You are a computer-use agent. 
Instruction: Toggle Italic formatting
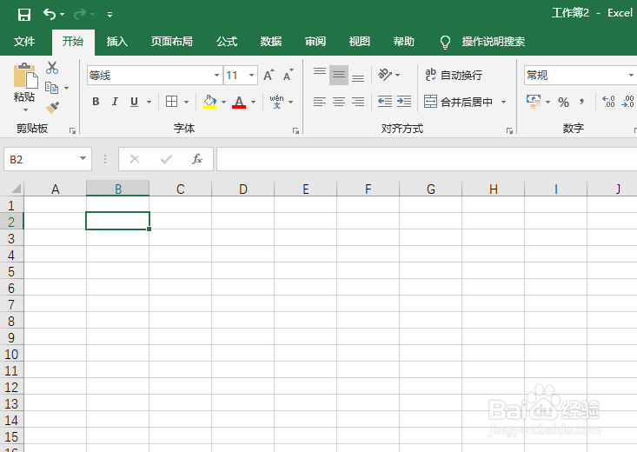coord(115,102)
